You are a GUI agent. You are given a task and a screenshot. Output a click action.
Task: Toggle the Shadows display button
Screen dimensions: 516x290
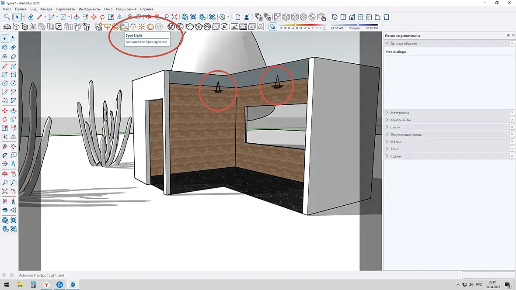(272, 27)
